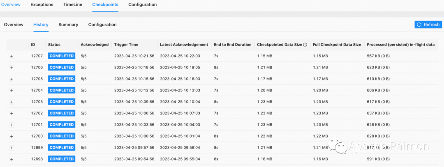The image size is (444, 167).
Task: Click in-flight data value 610 KB (0 B)
Action: tap(378, 79)
